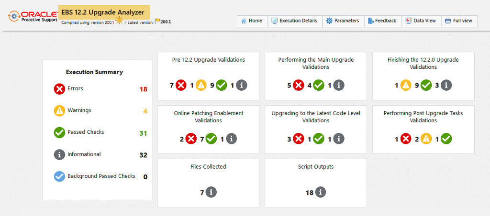Viewport: 490px width, 216px height.
Task: Open Finishing the 12.2.0 Upgrade Validations title
Action: click(423, 63)
